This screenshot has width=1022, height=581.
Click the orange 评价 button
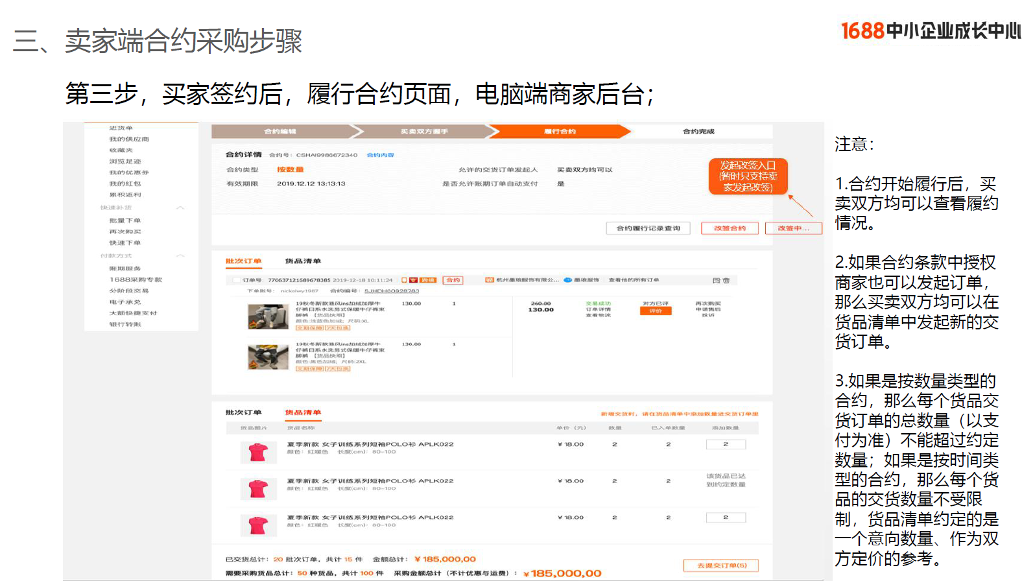[x=656, y=311]
